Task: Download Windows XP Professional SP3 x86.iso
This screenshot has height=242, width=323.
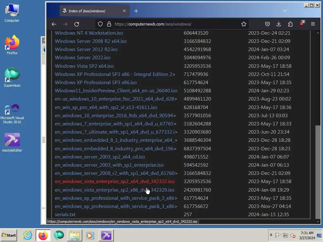Action: click(x=96, y=83)
